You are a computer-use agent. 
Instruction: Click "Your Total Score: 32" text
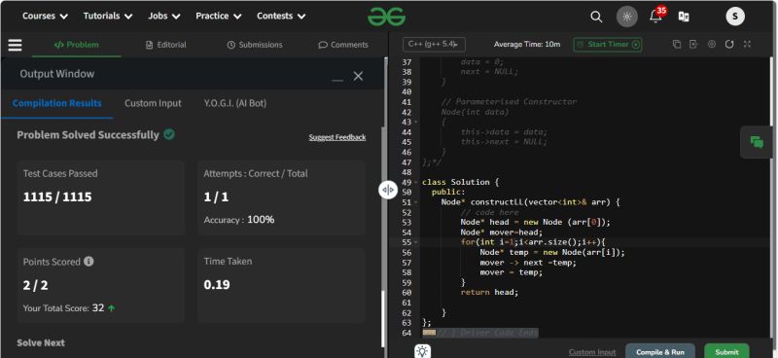63,307
